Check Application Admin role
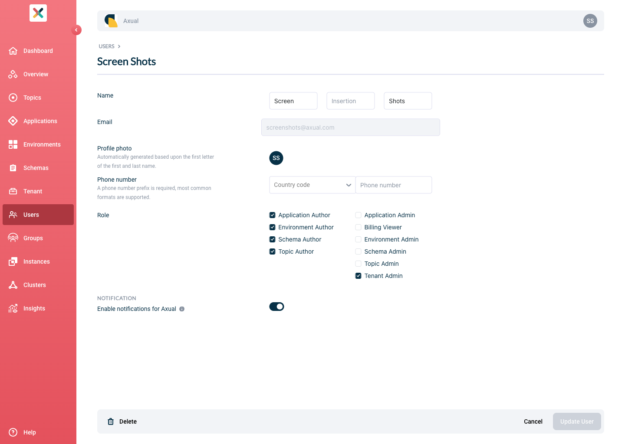The image size is (625, 444). coord(359,215)
